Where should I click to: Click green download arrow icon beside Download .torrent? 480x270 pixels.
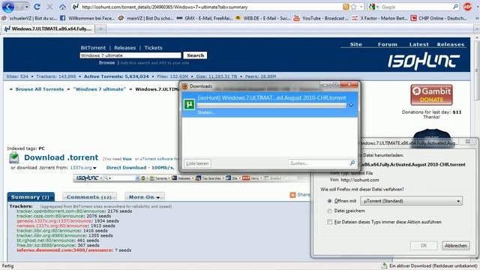pyautogui.click(x=13, y=157)
